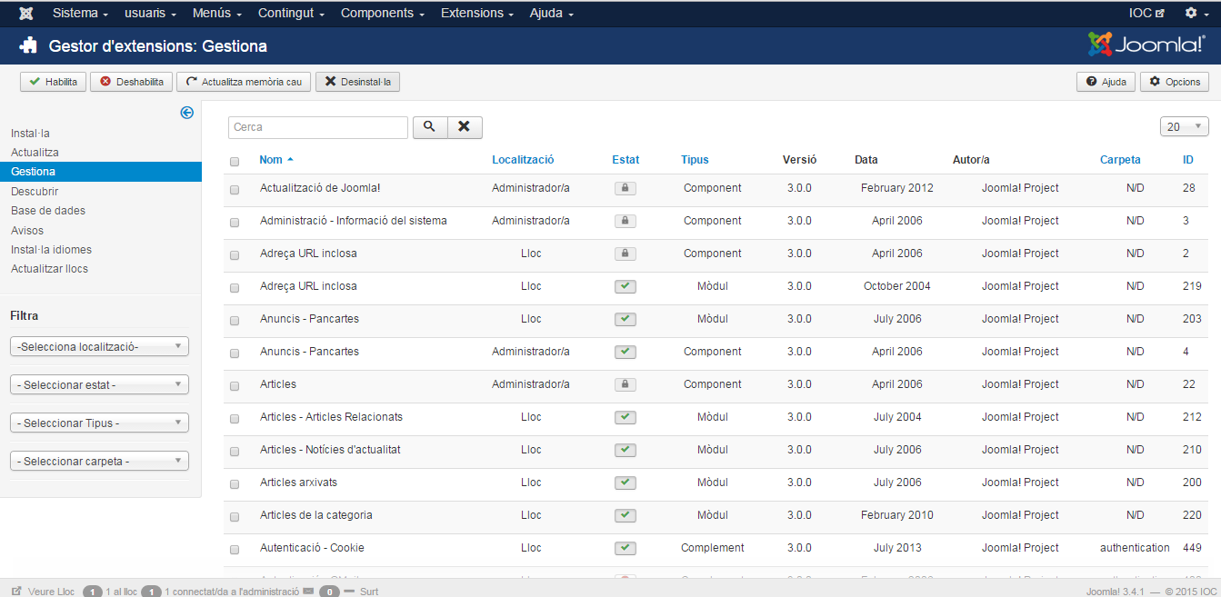Open the Components menu
This screenshot has height=597, width=1221.
click(383, 14)
